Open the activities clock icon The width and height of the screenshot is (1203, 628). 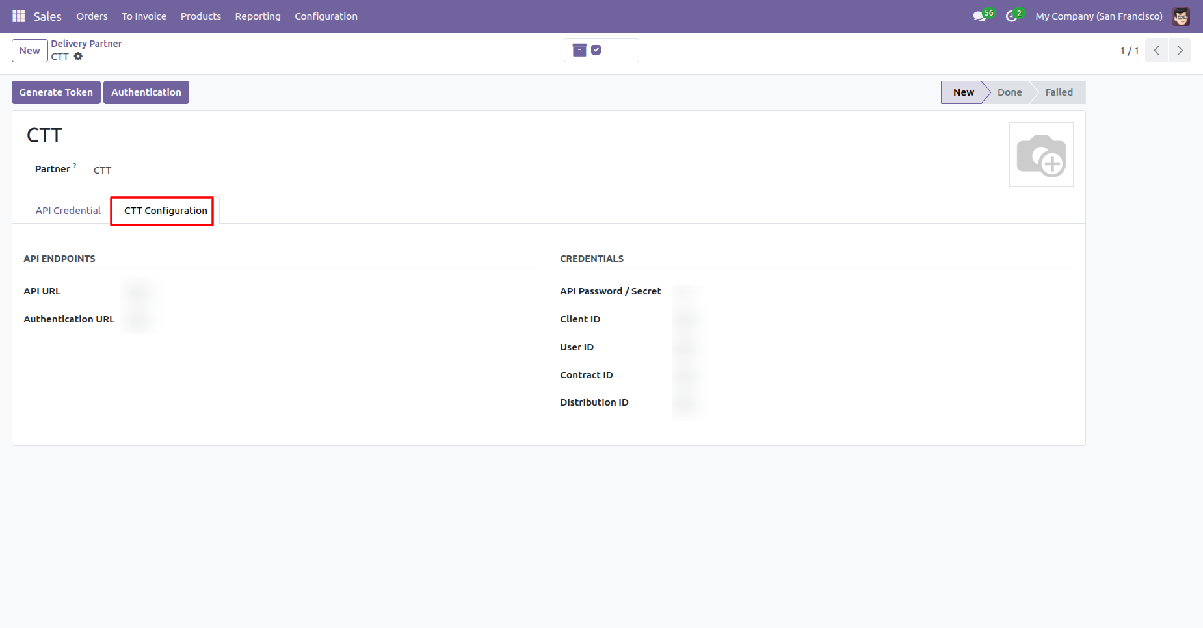pyautogui.click(x=1011, y=16)
